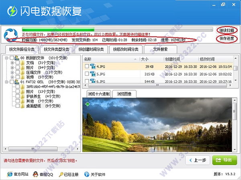
Task: Open the 浏览十六进制 tab
Action: 99,94
